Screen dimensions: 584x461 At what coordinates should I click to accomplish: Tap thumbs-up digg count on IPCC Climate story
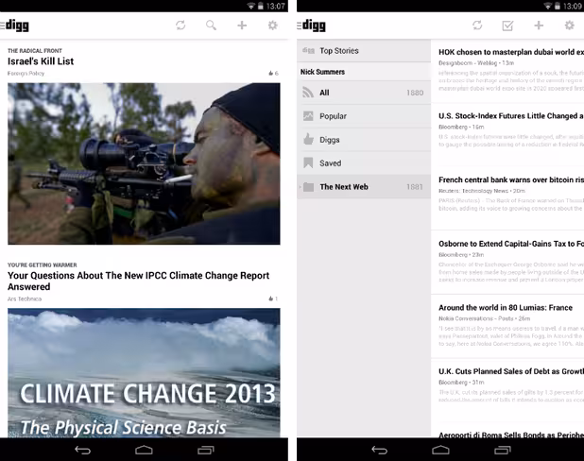[x=273, y=299]
